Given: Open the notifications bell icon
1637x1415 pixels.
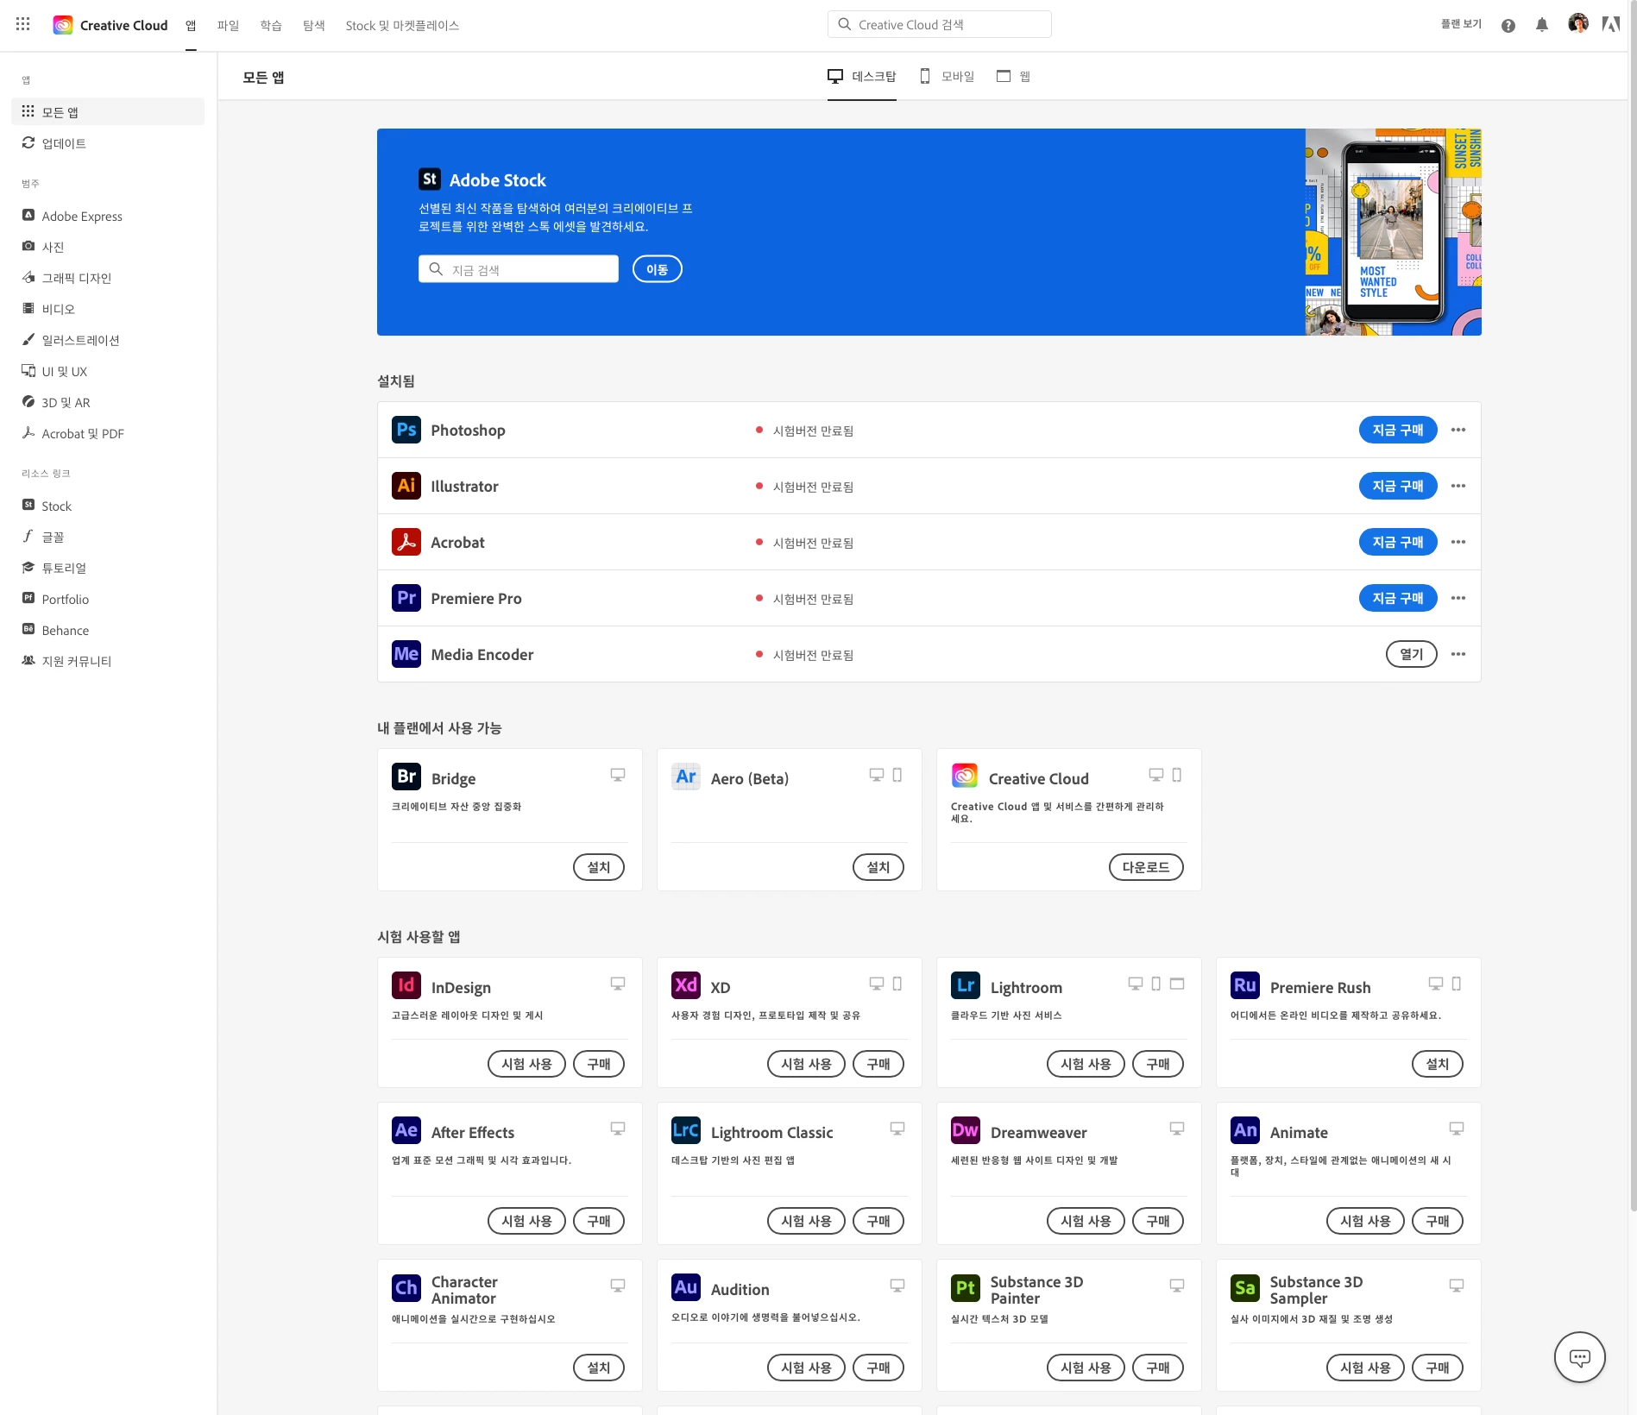Looking at the screenshot, I should pyautogui.click(x=1542, y=25).
